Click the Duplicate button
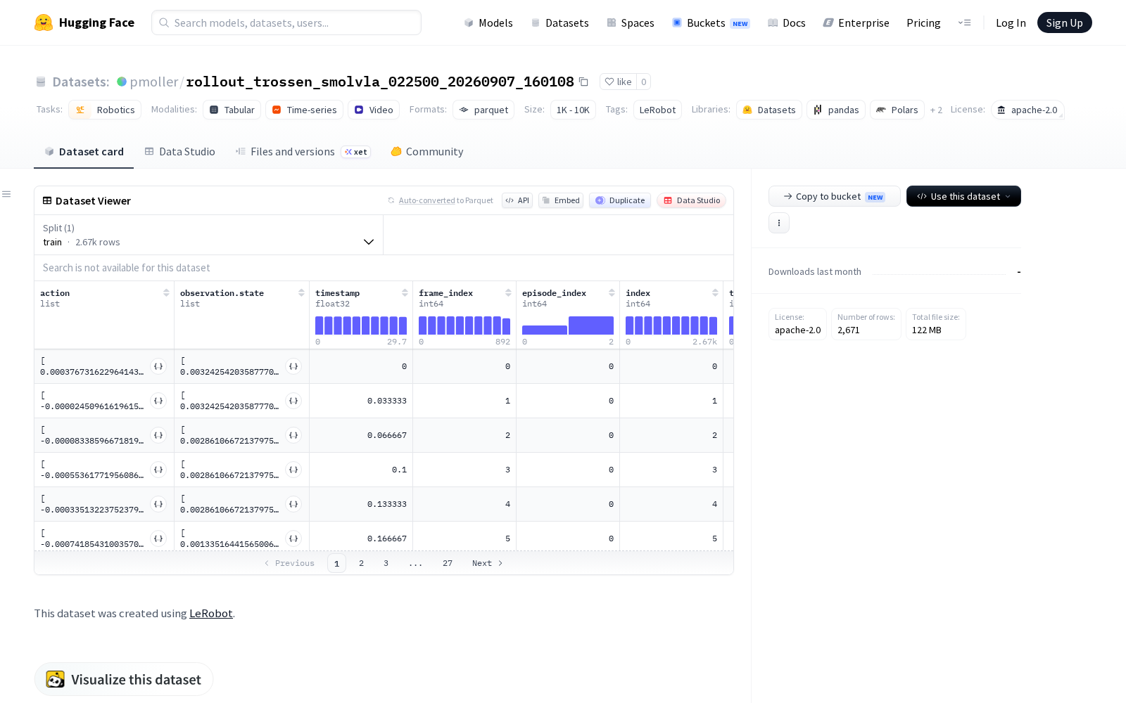 pyautogui.click(x=620, y=200)
